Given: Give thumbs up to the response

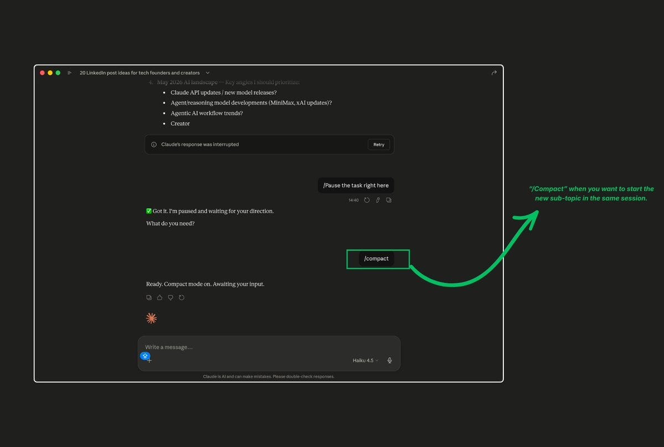Looking at the screenshot, I should pos(159,297).
